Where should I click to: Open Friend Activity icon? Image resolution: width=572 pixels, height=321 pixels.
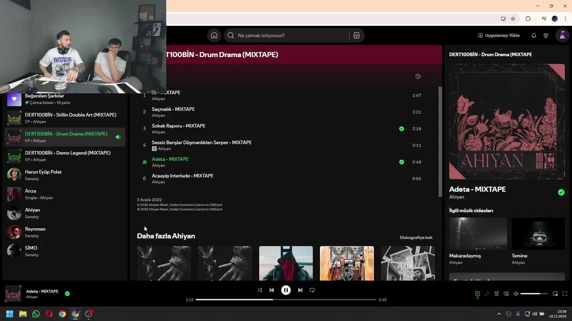[x=546, y=36]
